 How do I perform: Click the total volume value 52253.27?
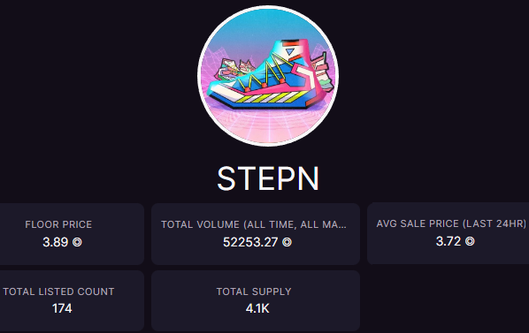point(250,242)
